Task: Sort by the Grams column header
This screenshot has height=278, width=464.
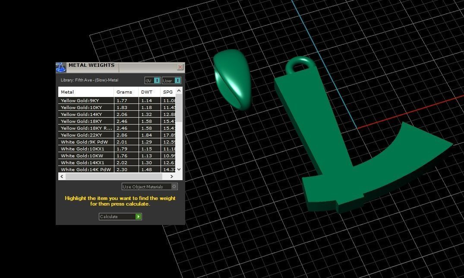Action: pyautogui.click(x=126, y=92)
